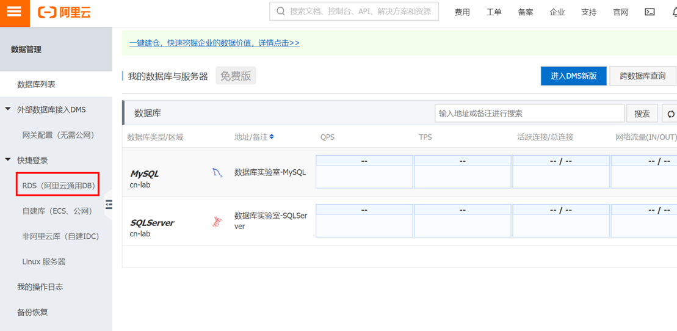The image size is (677, 331).
Task: Open 我的操作日志
Action: click(x=40, y=287)
